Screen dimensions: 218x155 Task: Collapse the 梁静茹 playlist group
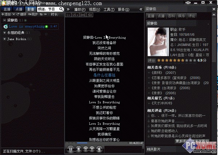4,21
